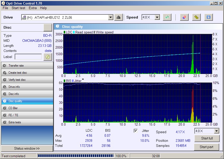224x159 pixels.
Task: Click the copy discs toolbar icon
Action: (196, 17)
